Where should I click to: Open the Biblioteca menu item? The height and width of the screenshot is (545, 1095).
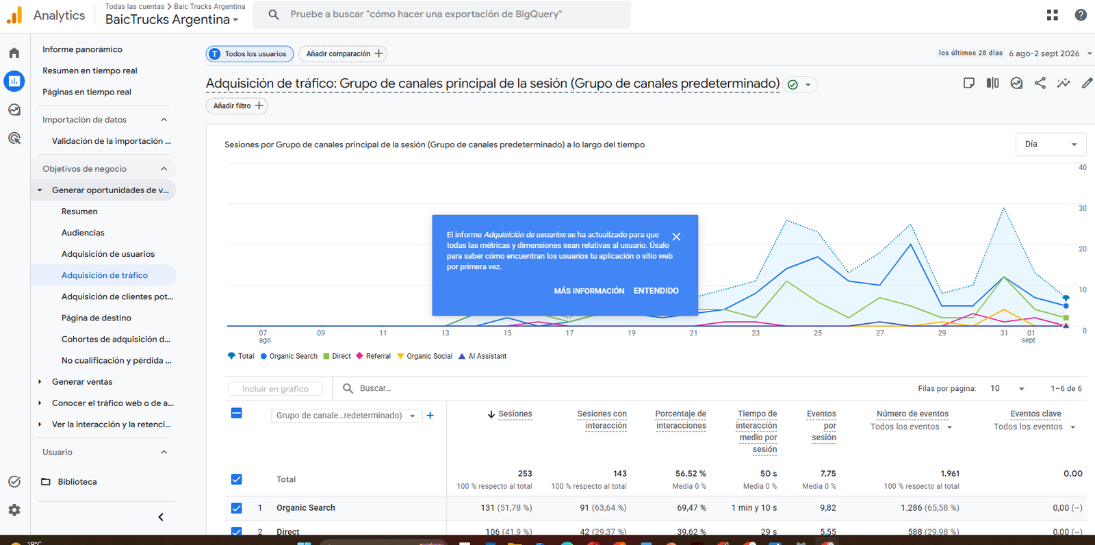point(77,482)
